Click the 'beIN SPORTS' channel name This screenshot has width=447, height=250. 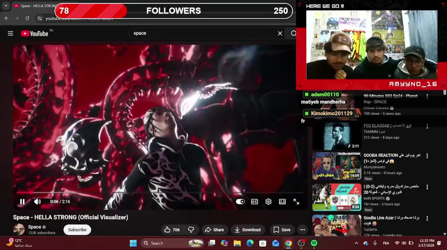point(374,198)
